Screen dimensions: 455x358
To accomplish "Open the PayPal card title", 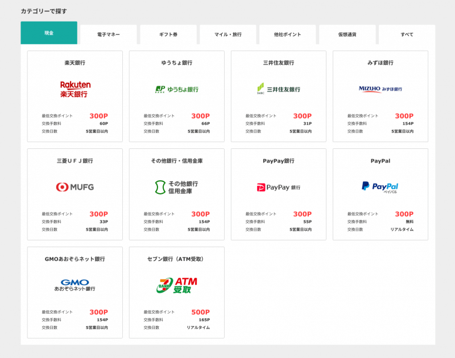I will (x=380, y=161).
